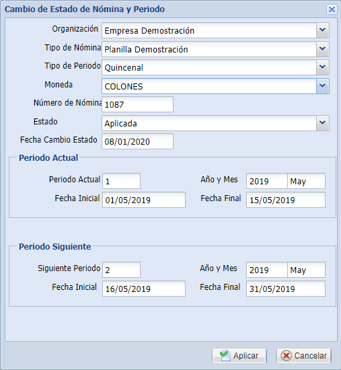Close the Cambio de Estado dialog
Screen dimensions: 341x370
pos(332,9)
